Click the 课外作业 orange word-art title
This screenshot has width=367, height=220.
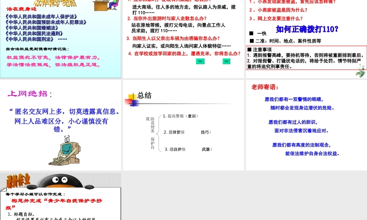18,180
